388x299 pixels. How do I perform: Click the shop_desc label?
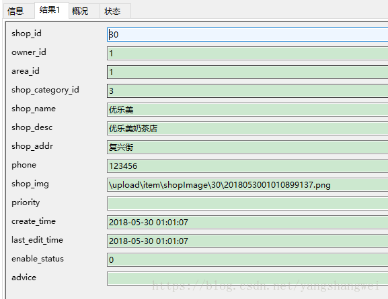[32, 127]
